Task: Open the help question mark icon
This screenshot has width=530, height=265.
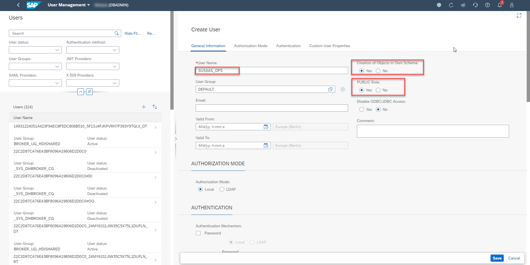Action: pyautogui.click(x=487, y=5)
